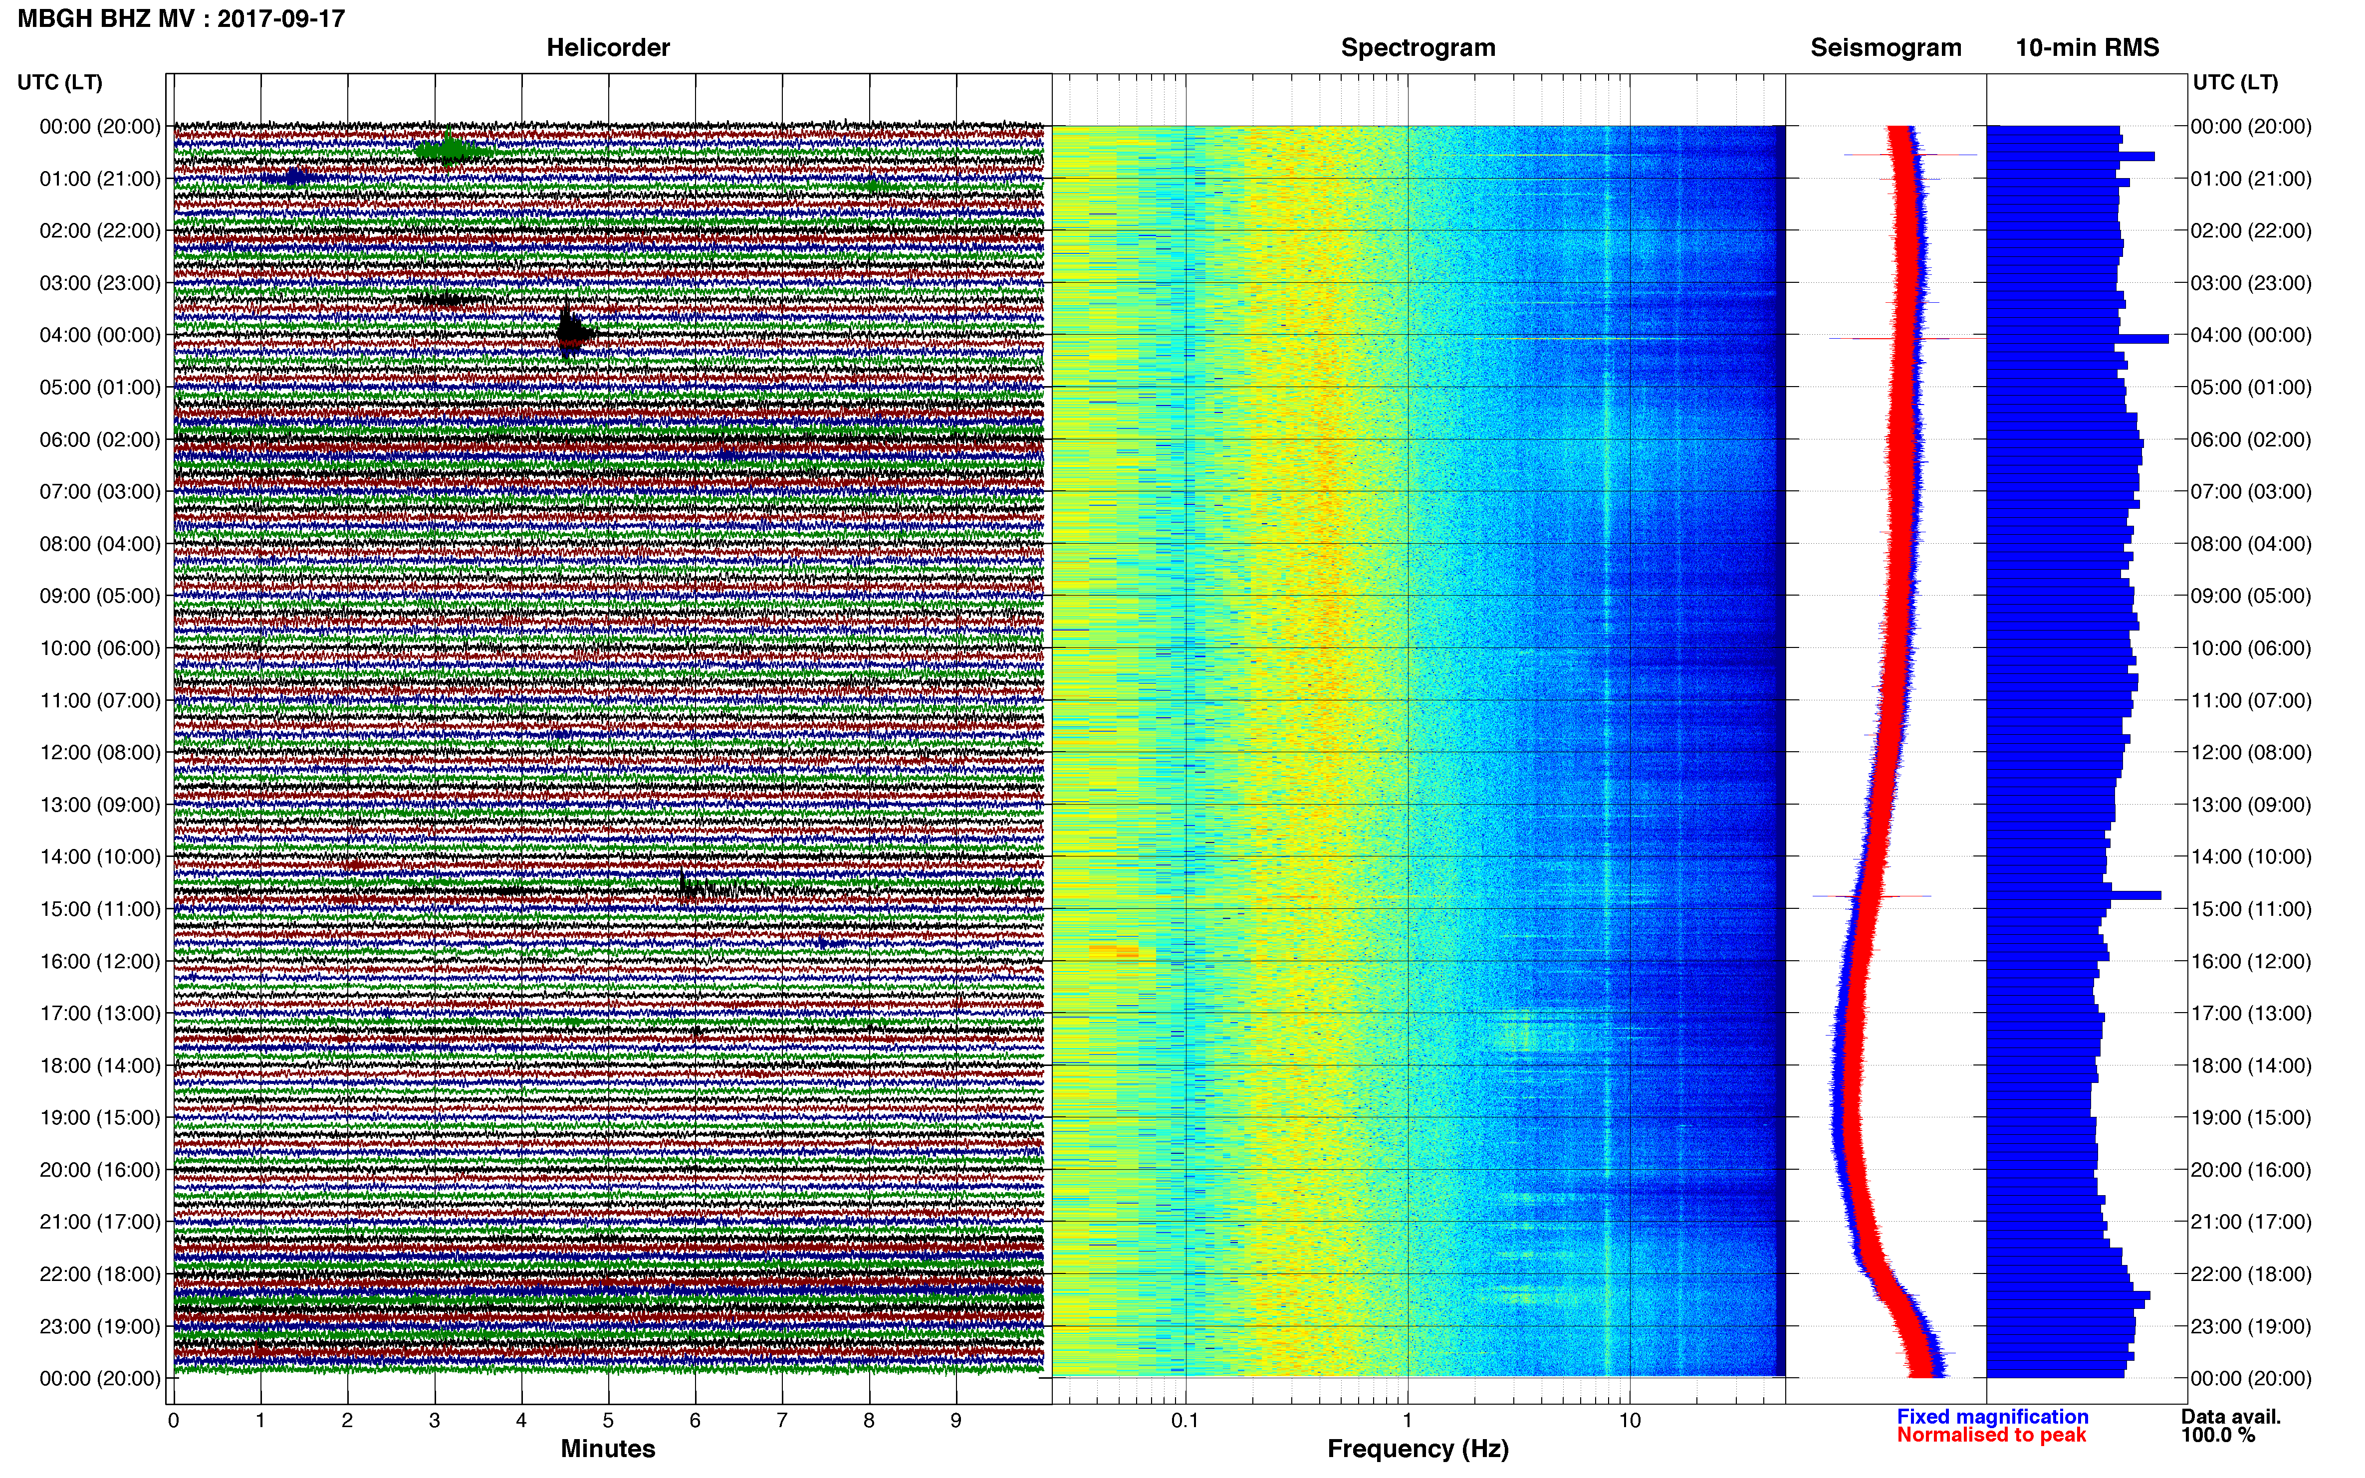2365x1478 pixels.
Task: Click the '100.0 %' availability value
Action: pos(2218,1435)
